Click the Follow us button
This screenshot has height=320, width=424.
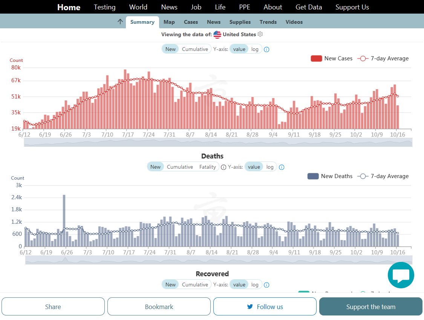point(265,306)
